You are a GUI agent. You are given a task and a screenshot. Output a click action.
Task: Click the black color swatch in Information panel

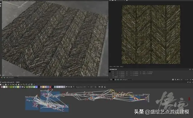(x=110, y=71)
